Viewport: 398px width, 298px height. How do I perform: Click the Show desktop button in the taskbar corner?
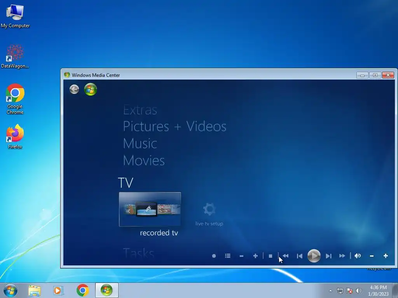pos(395,290)
